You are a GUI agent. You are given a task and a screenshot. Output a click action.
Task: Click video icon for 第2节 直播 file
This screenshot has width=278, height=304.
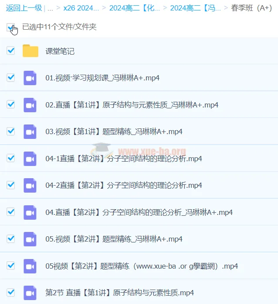coord(30,293)
